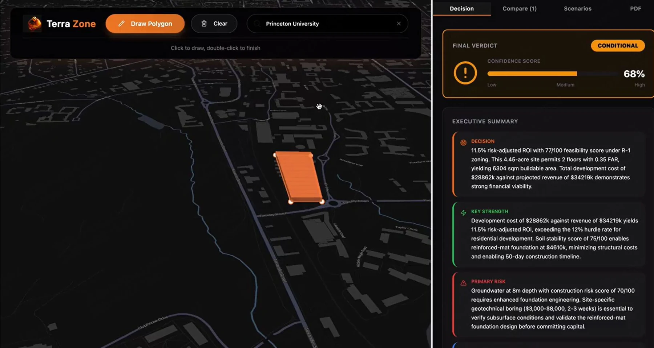The height and width of the screenshot is (348, 654).
Task: Click the CONDITIONAL verdict badge
Action: point(618,46)
